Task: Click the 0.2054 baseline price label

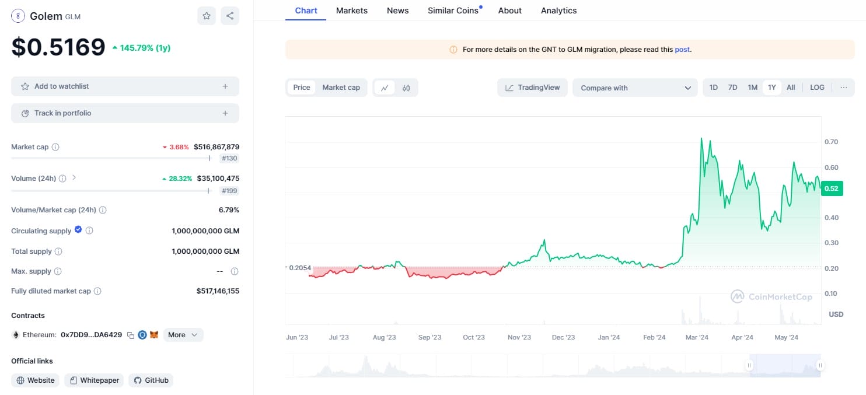Action: [301, 267]
